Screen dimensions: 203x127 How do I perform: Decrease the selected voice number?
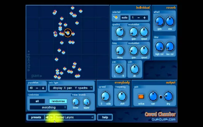pos(138,18)
